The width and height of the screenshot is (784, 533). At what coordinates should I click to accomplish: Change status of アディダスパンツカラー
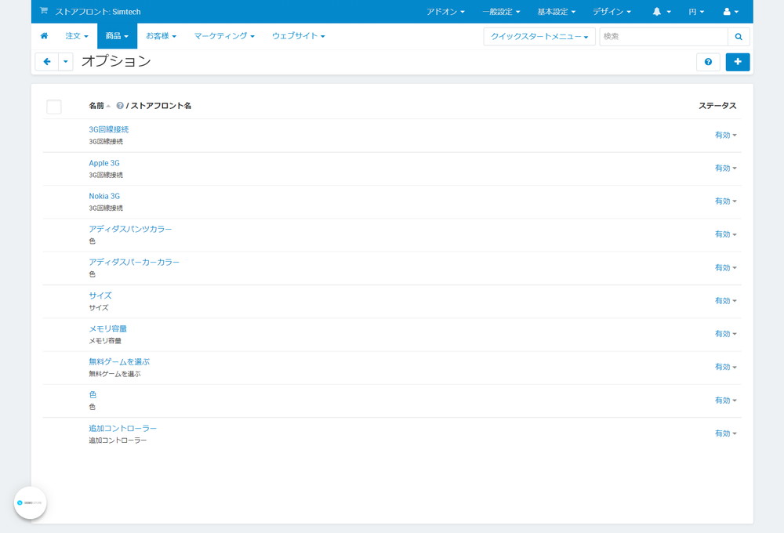click(x=725, y=234)
